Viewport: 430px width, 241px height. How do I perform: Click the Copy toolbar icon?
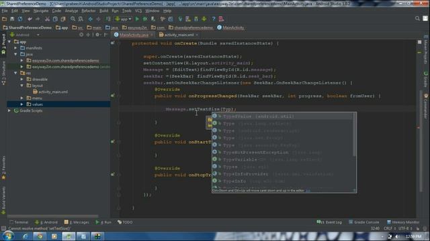(x=55, y=19)
